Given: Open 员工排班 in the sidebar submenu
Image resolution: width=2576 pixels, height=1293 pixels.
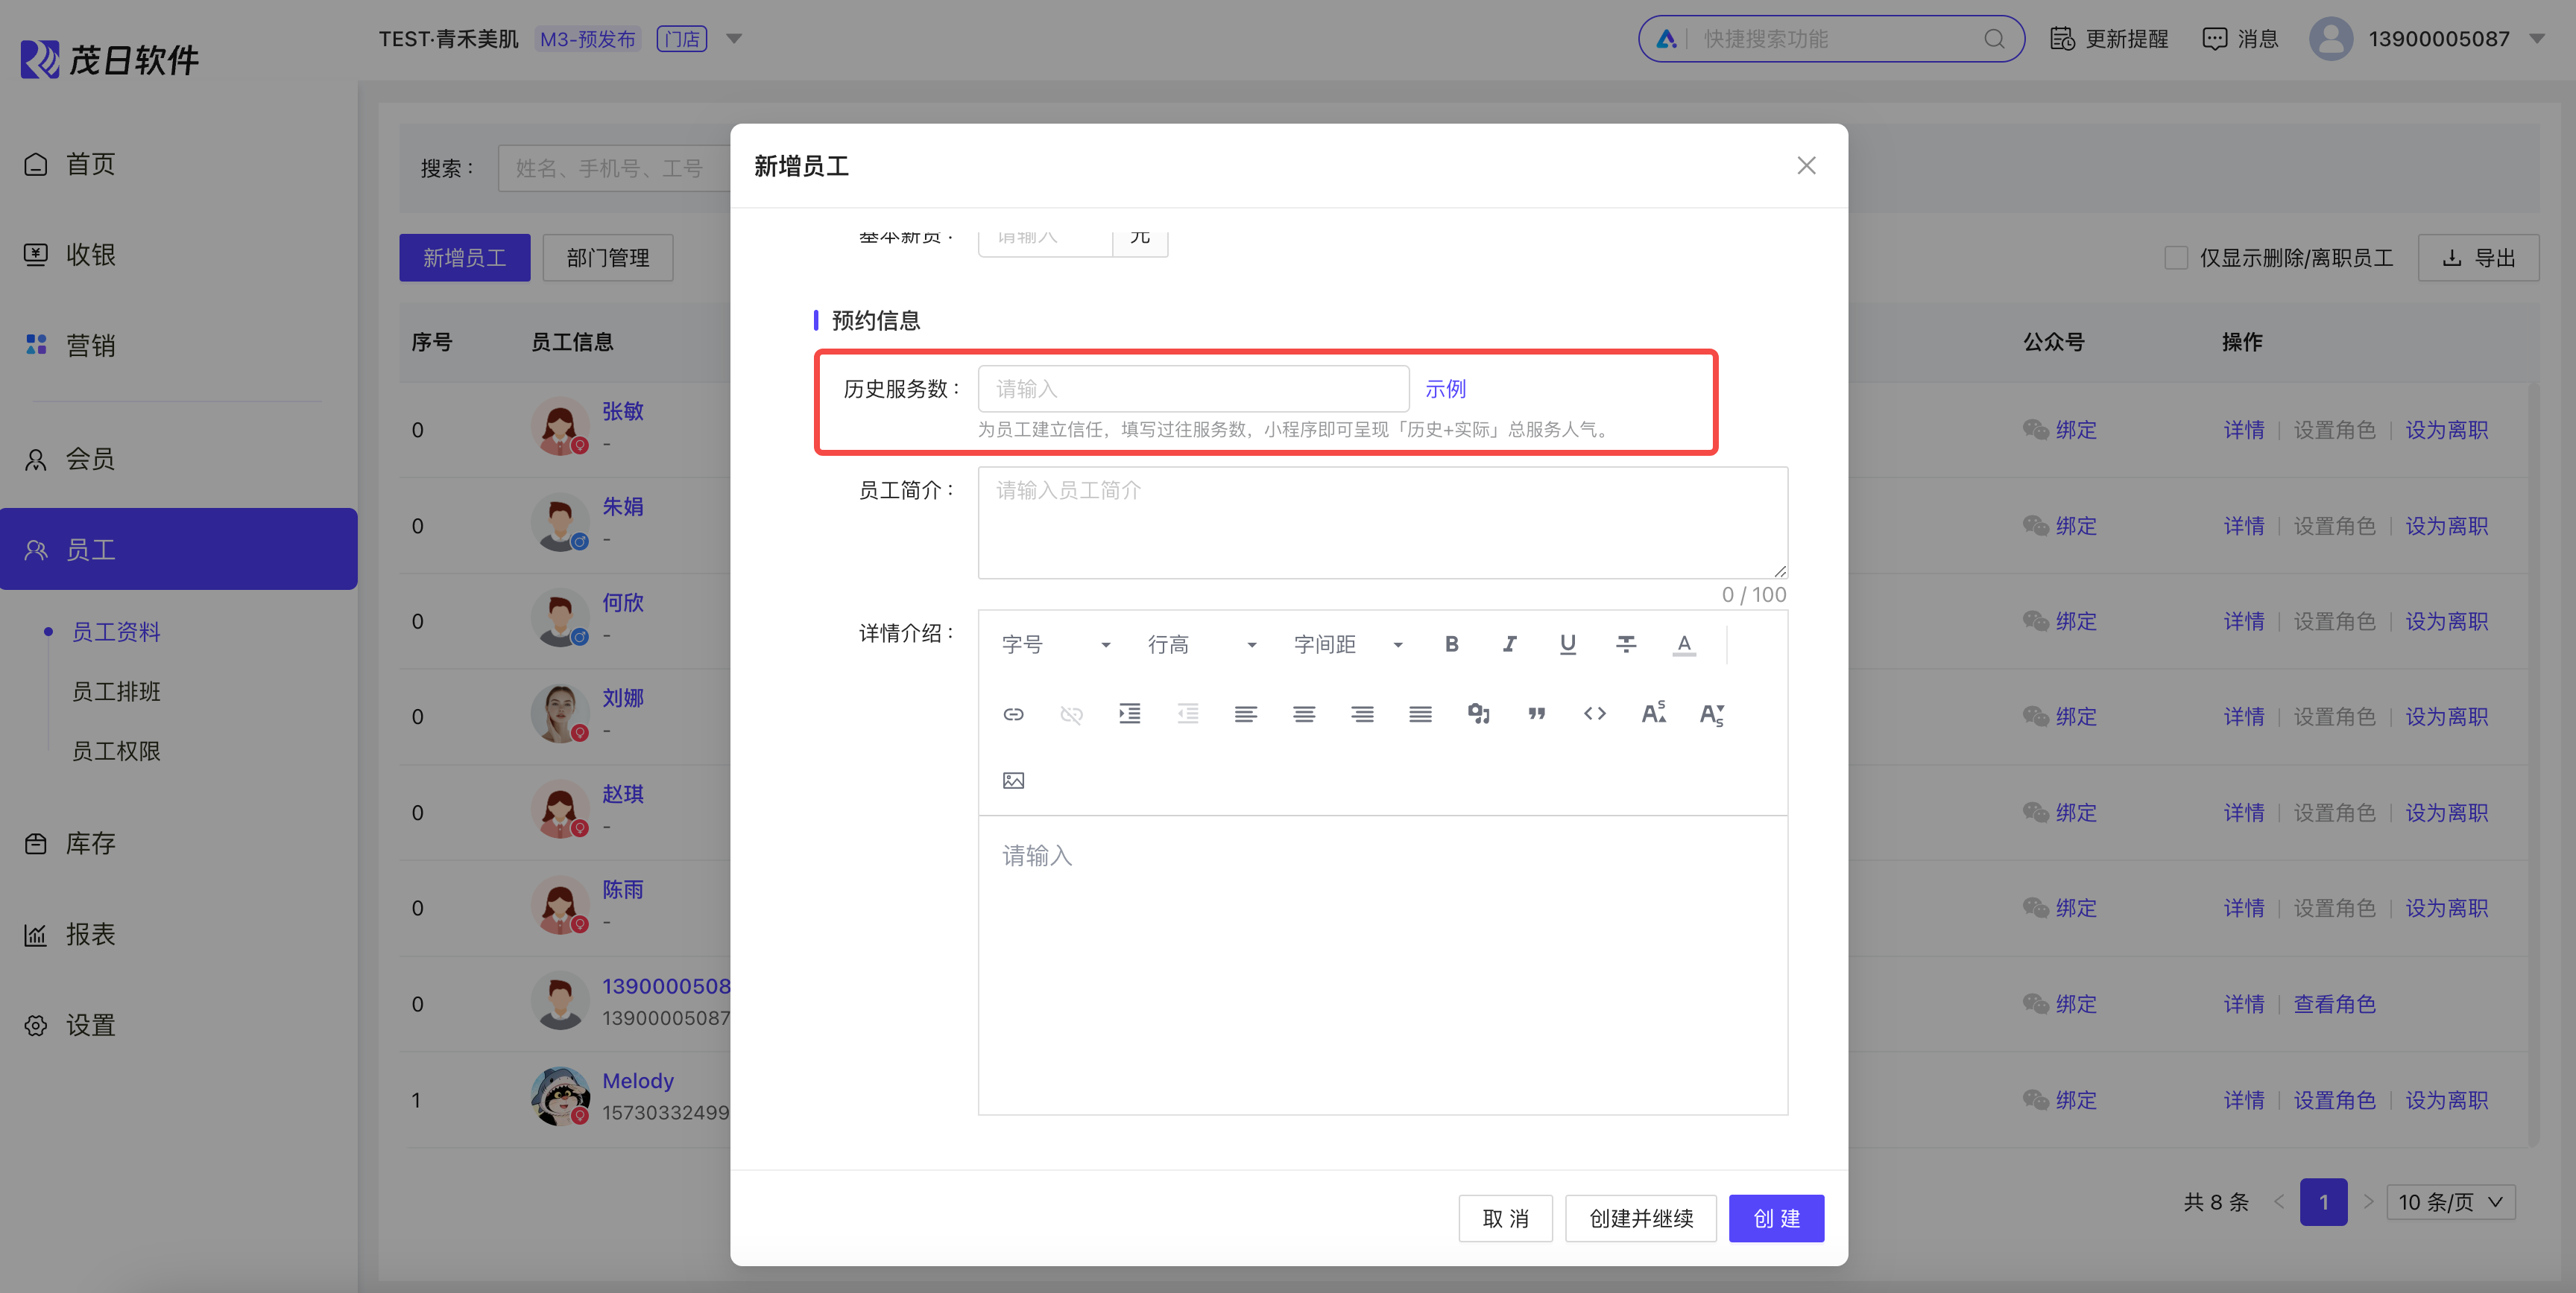Looking at the screenshot, I should click(116, 691).
